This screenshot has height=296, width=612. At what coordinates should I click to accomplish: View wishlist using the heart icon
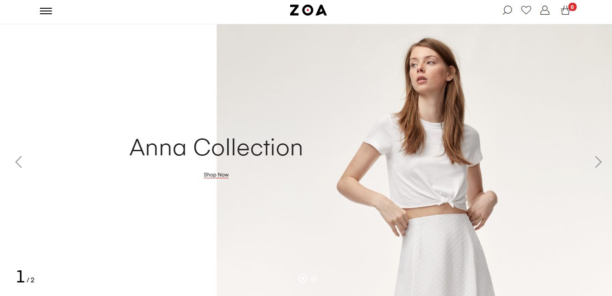tap(526, 10)
